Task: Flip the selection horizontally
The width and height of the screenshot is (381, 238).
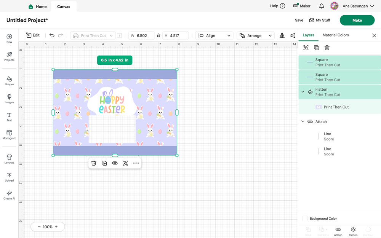Action: [x=282, y=35]
